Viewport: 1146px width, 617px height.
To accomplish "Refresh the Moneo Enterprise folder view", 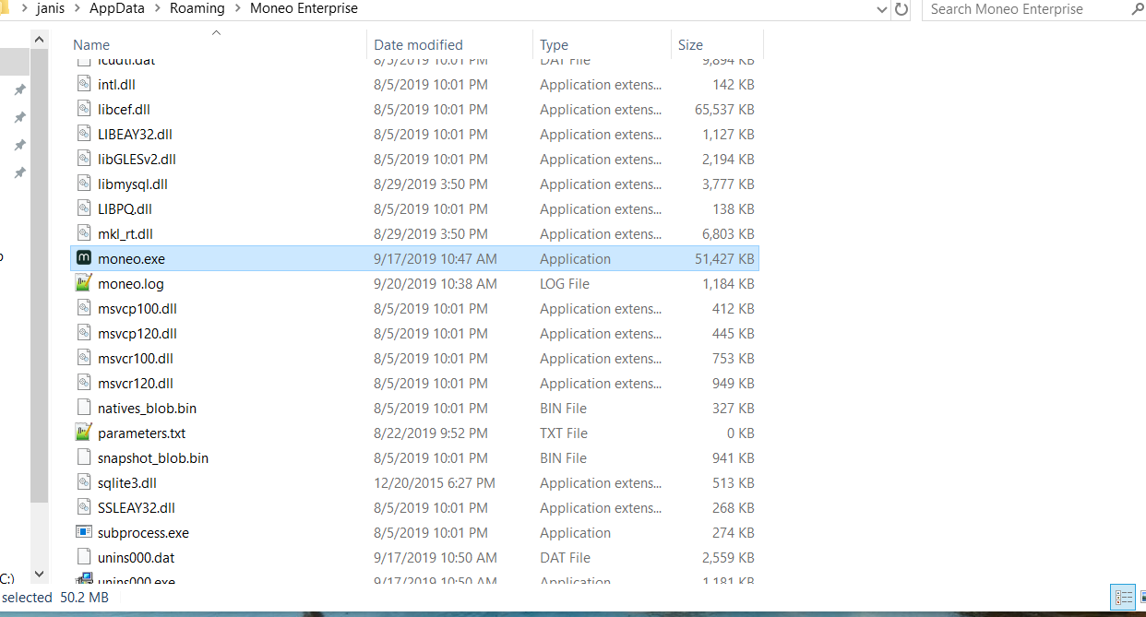I will (x=901, y=9).
